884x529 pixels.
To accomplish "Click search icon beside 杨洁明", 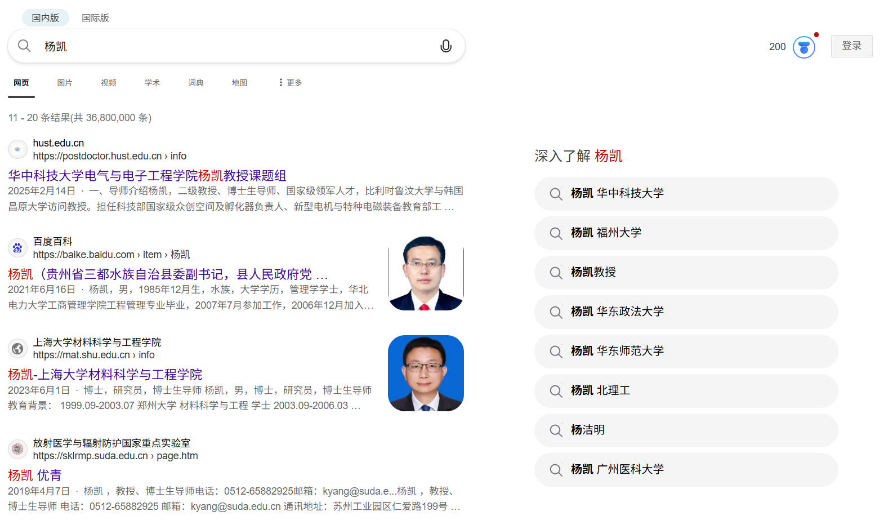I will [x=556, y=430].
